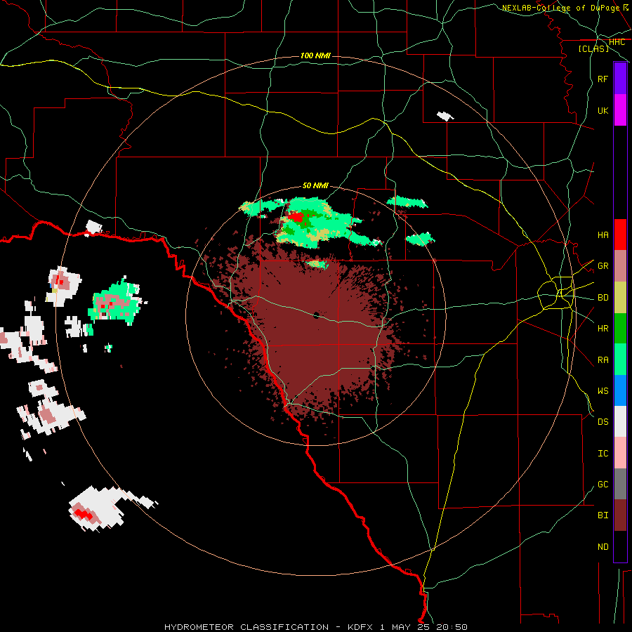Click the GR legend label
This screenshot has height=632, width=632.
(603, 266)
